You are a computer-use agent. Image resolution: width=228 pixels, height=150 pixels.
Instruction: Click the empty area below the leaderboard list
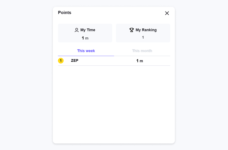[114, 103]
